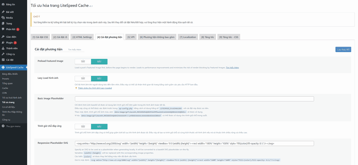The image size is (358, 165).
Task: Open the Cơ sở dữ liệu submenu item
Action: (9, 107)
